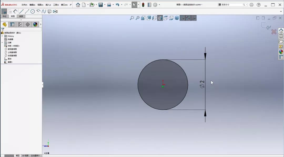Click the Select cursor tool
Screen dimensions: 284x157
click(x=134, y=5)
